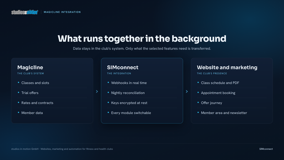The height and width of the screenshot is (160, 284).
Task: Click "THE INTEGRATION" label
Action: (119, 73)
